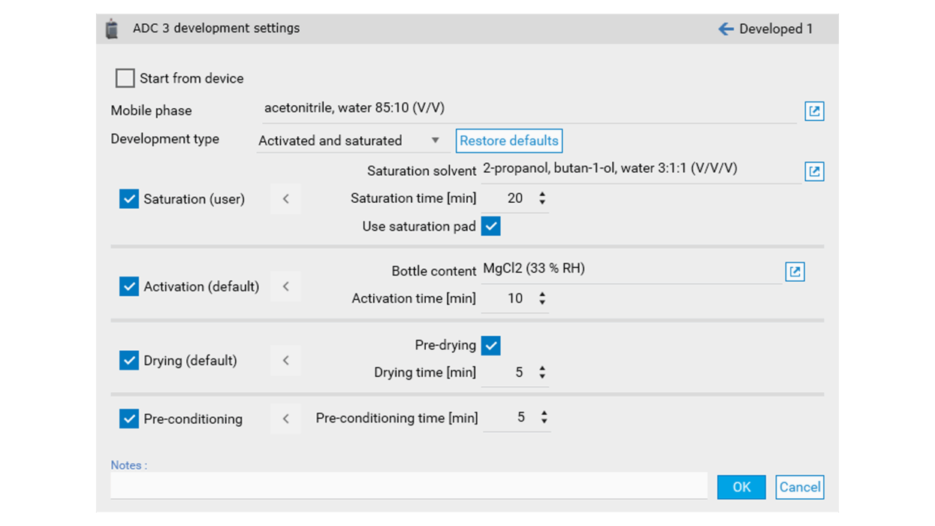Image resolution: width=935 pixels, height=526 pixels.
Task: Click the ADC 3 device icon in the header
Action: [112, 28]
